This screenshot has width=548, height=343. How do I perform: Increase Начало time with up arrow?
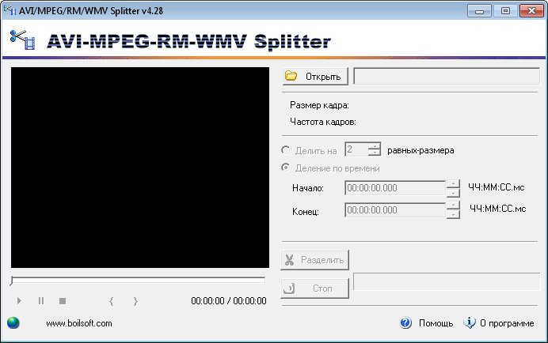(x=453, y=184)
